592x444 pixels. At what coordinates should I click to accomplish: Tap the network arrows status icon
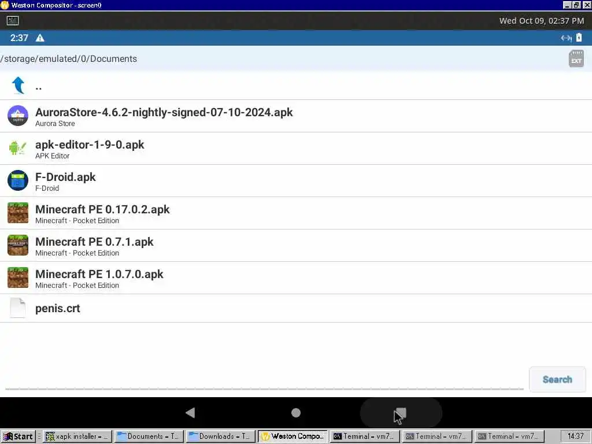coord(566,38)
